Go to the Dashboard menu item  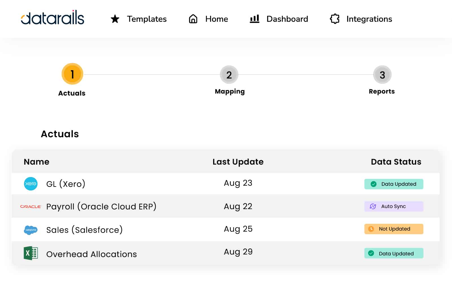point(287,19)
